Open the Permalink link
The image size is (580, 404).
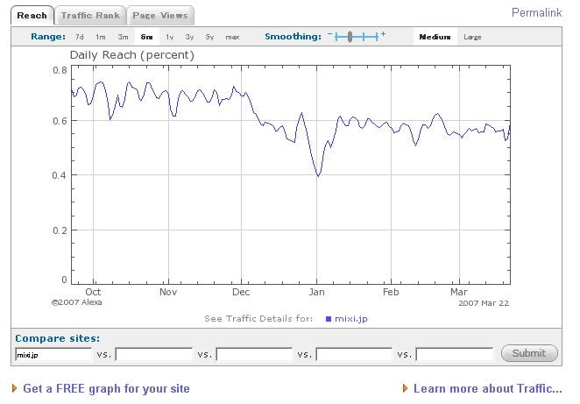[x=536, y=14]
